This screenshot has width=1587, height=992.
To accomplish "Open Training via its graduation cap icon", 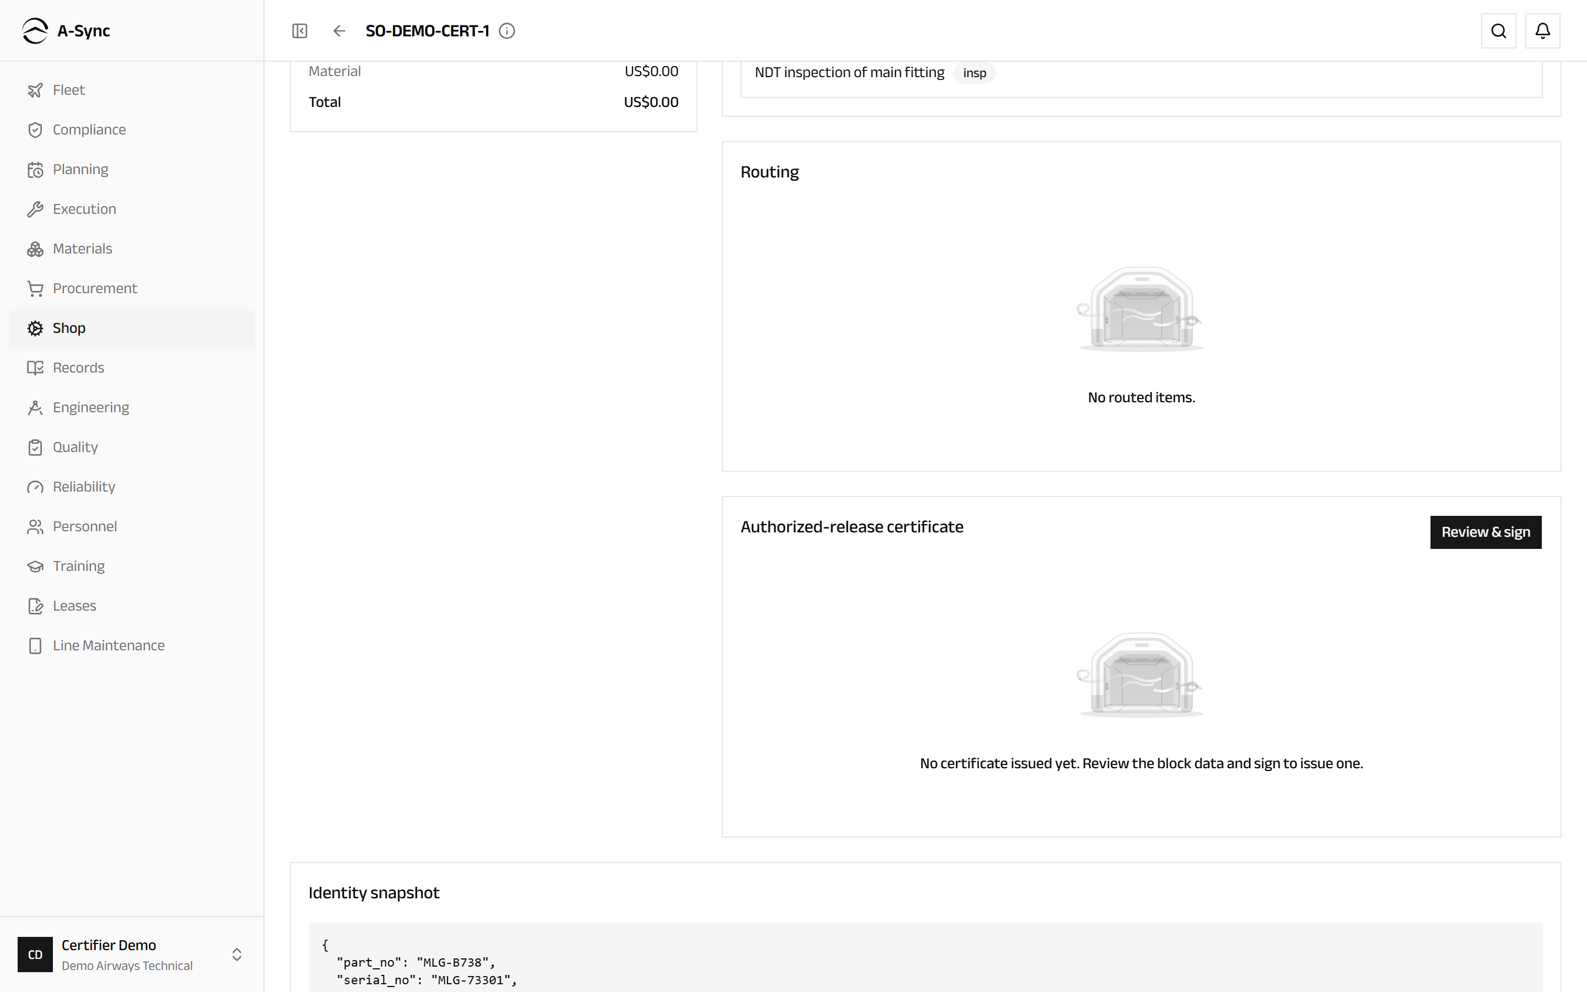I will (x=35, y=566).
